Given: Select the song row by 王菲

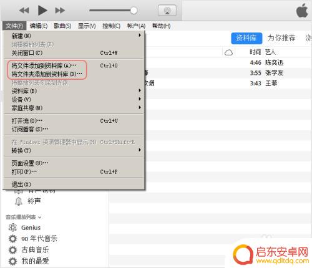Looking at the screenshot, I should point(228,84).
